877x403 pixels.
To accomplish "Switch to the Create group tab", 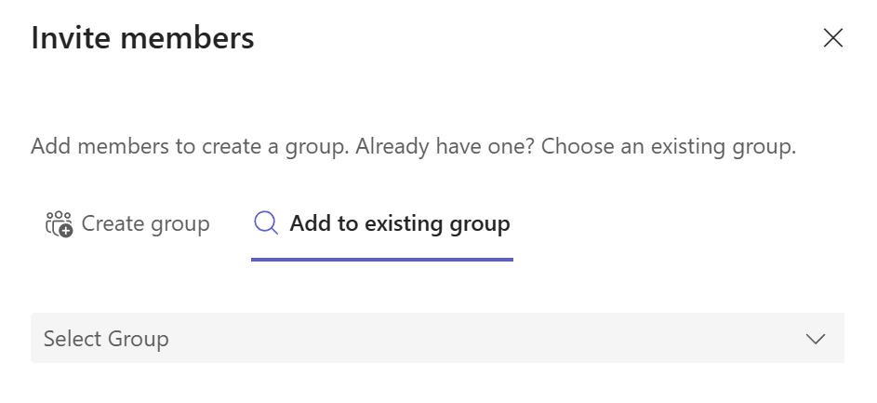I will point(128,224).
